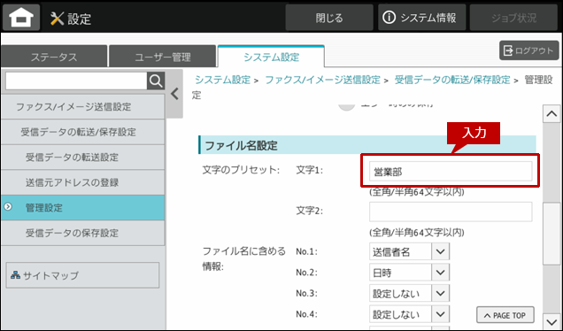Go to the home screen icon
The height and width of the screenshot is (331, 563).
(21, 17)
